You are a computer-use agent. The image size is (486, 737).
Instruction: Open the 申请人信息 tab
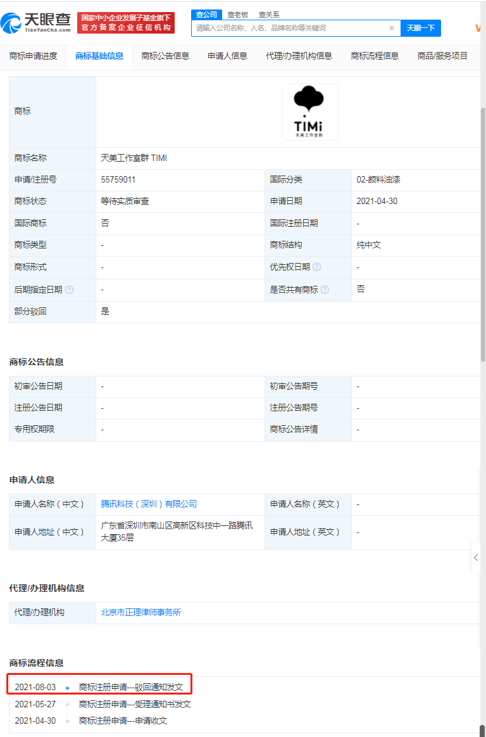coord(227,56)
